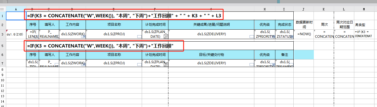
Task: Click the text widget icon in ZPROJ cell E3
Action: (140, 37)
